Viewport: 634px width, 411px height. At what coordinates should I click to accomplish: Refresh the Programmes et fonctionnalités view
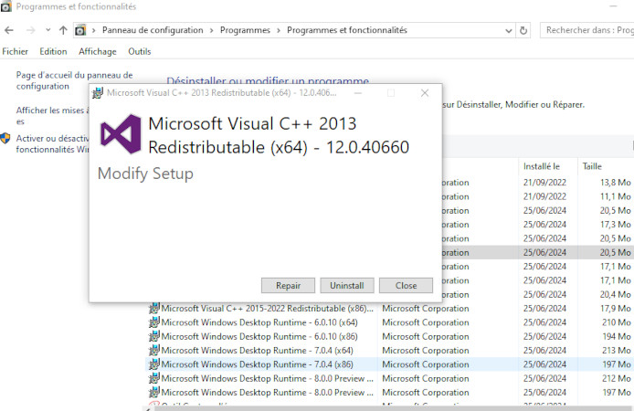point(523,30)
